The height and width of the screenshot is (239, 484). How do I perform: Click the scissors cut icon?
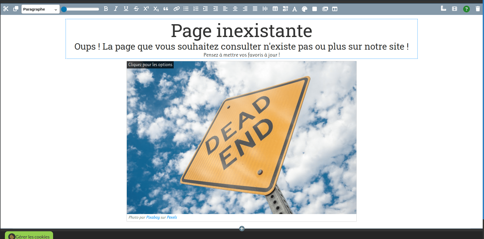click(6, 9)
